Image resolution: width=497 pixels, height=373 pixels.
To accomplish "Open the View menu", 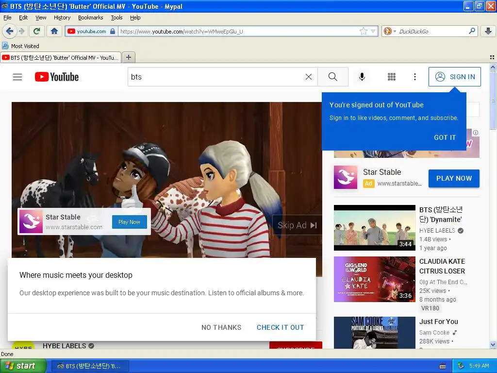I will click(x=41, y=17).
